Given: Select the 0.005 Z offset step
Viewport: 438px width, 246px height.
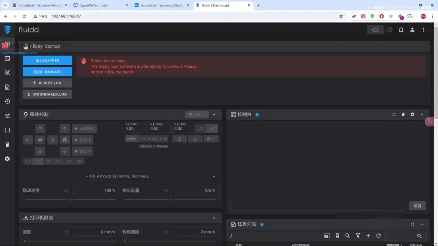Looking at the screenshot, I should (x=131, y=139).
